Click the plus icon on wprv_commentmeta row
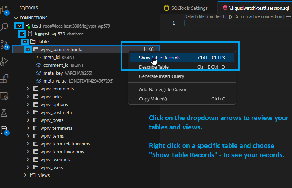This screenshot has height=188, width=292. tap(144, 49)
